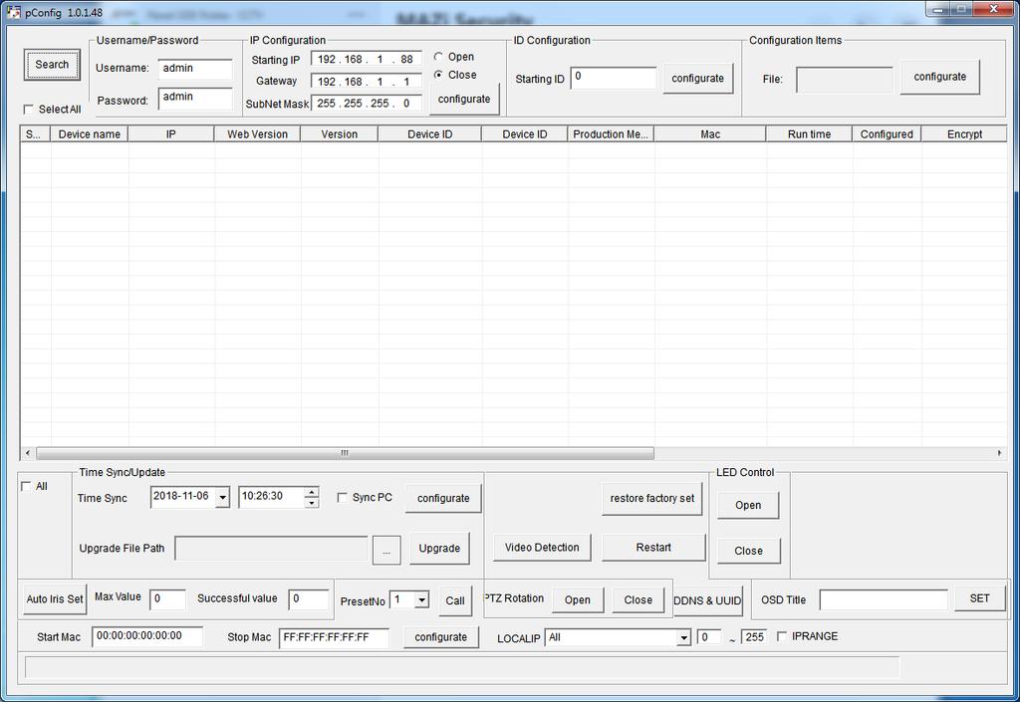The width and height of the screenshot is (1020, 702).
Task: Sort by the IP column header
Action: (x=170, y=133)
